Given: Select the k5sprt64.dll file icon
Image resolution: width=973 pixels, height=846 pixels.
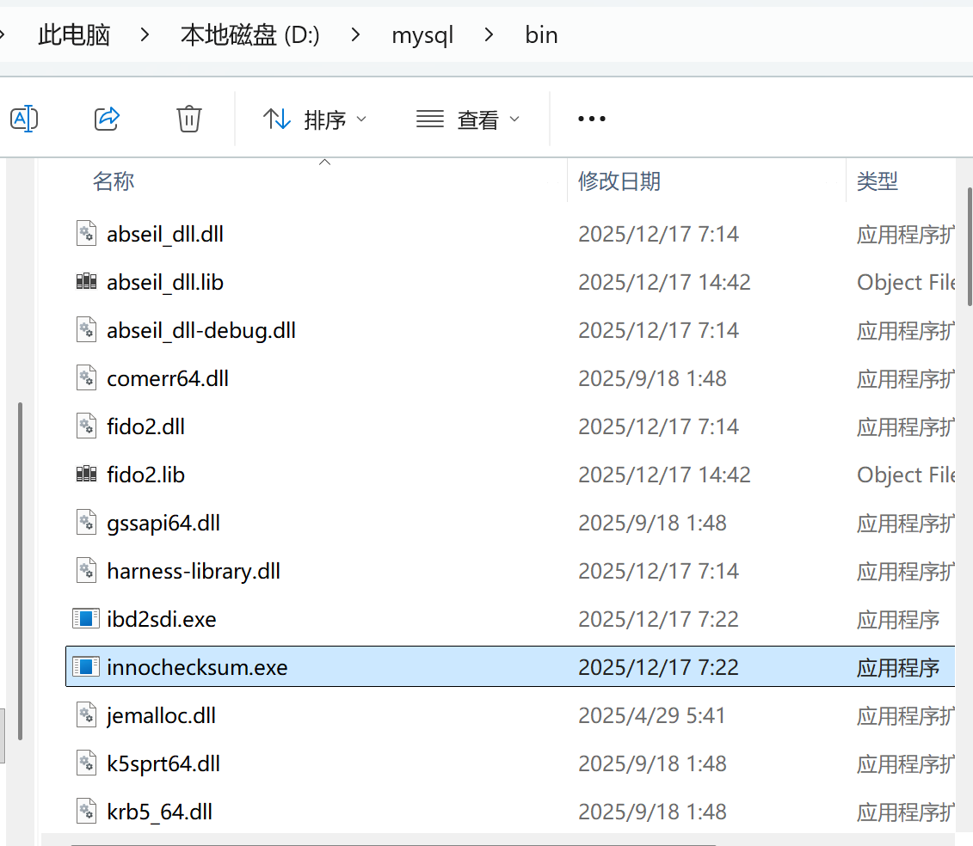Looking at the screenshot, I should (86, 763).
